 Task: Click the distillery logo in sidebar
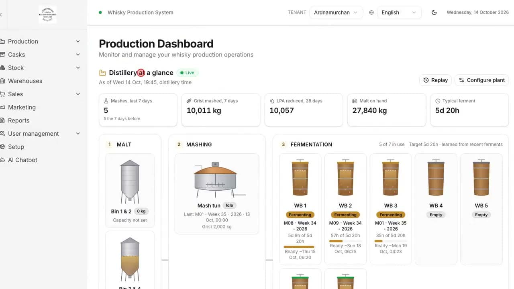point(47,14)
